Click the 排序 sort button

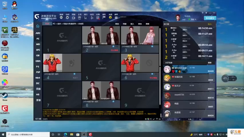click(x=140, y=24)
